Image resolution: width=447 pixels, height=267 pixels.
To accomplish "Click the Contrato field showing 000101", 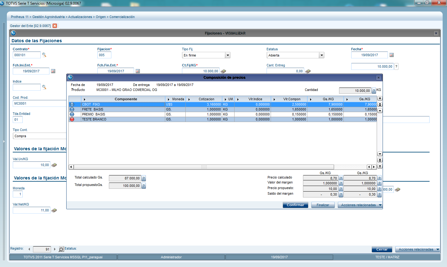I will 27,55.
